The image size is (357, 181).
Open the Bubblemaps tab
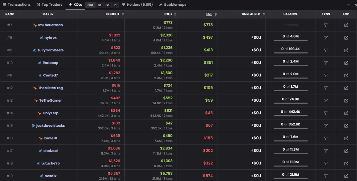pyautogui.click(x=173, y=5)
